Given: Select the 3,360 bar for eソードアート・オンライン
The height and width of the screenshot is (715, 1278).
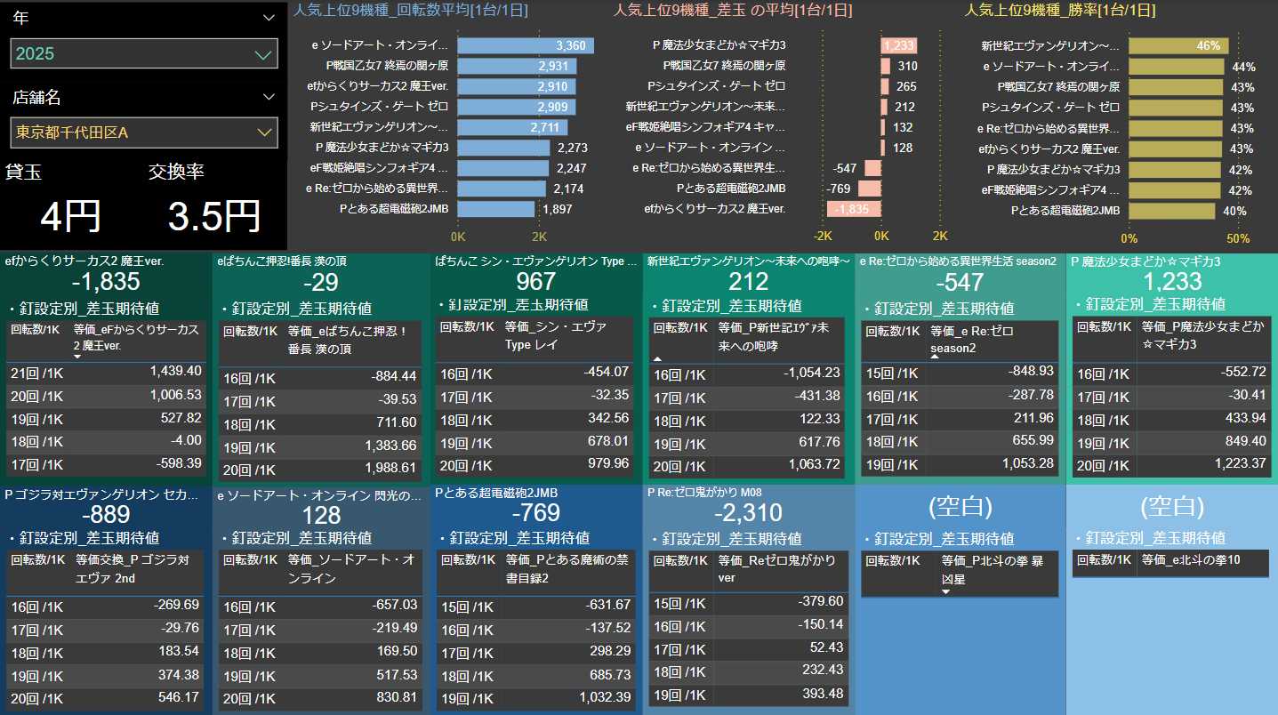Looking at the screenshot, I should tap(525, 45).
